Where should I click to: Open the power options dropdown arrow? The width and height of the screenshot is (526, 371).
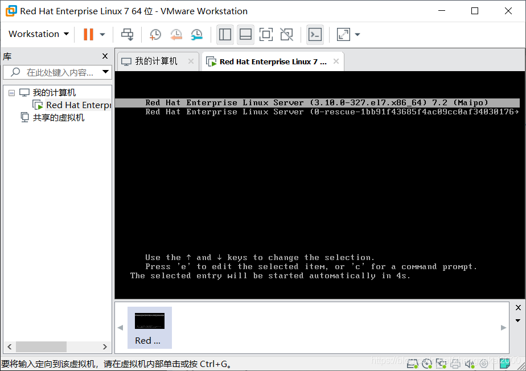102,34
